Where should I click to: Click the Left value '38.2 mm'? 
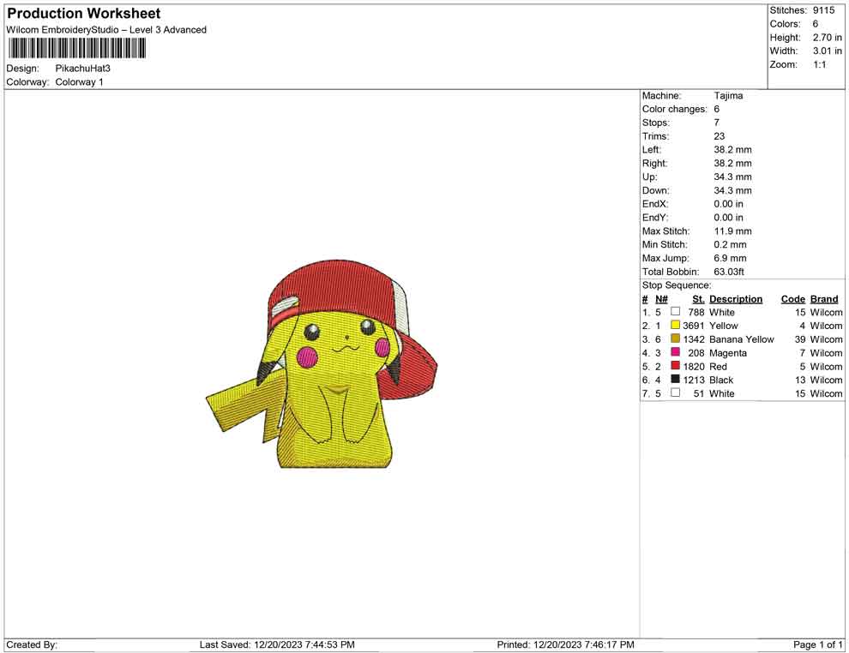pyautogui.click(x=732, y=150)
